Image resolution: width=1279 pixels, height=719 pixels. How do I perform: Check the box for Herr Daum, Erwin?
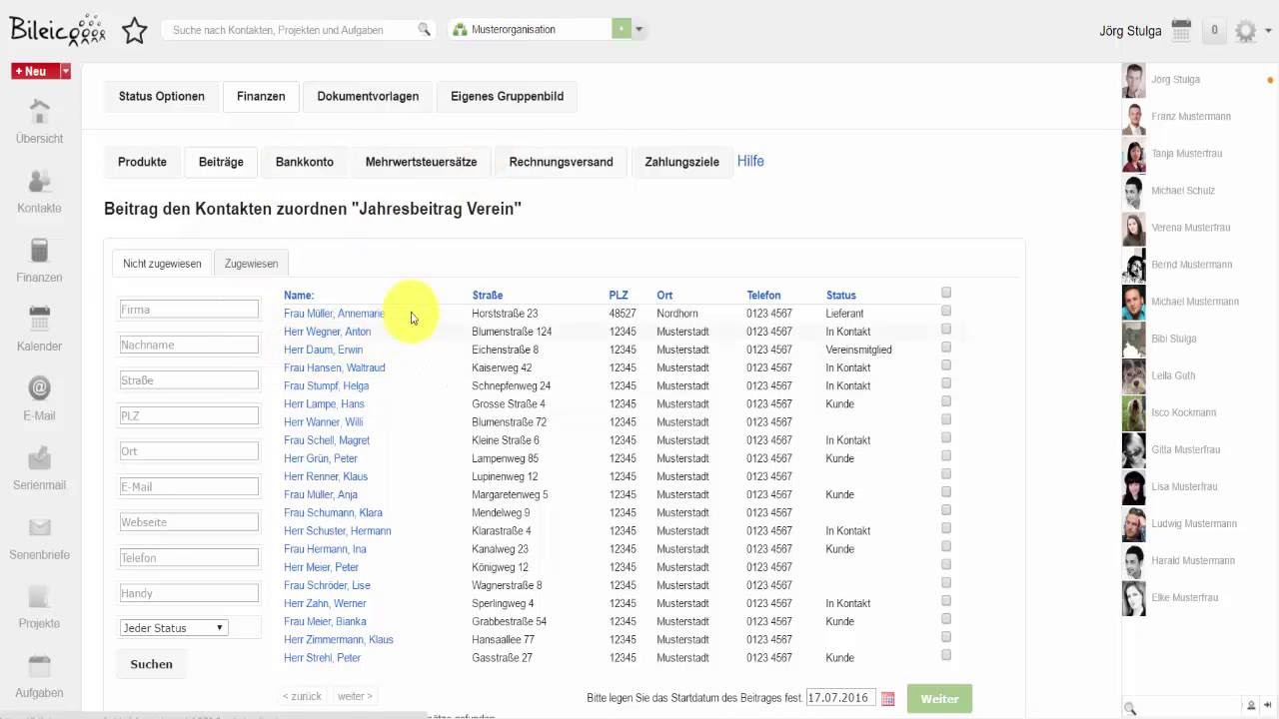[x=946, y=347]
